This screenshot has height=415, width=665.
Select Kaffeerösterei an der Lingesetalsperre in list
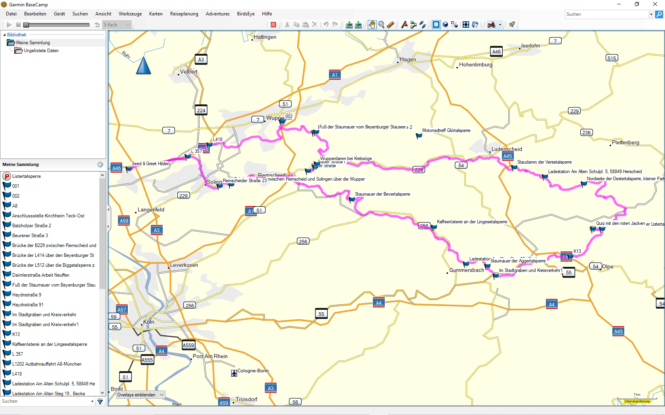pos(49,344)
